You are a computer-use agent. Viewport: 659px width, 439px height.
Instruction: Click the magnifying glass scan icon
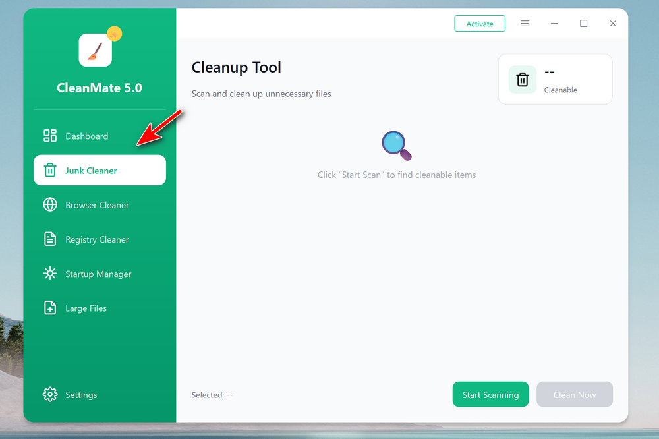tap(397, 146)
